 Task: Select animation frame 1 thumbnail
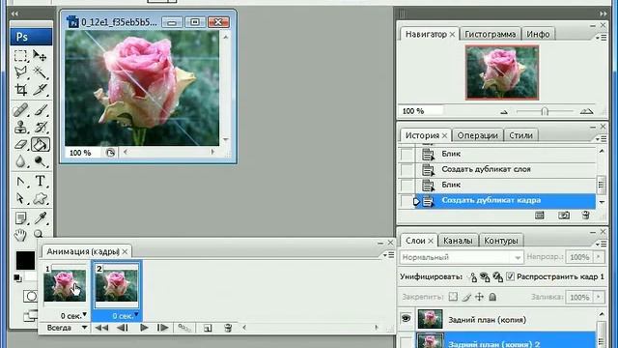[65, 286]
